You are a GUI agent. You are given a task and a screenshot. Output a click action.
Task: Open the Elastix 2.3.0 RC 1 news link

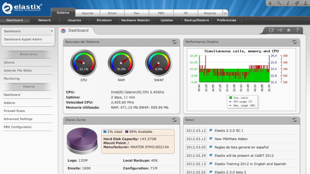click(229, 130)
